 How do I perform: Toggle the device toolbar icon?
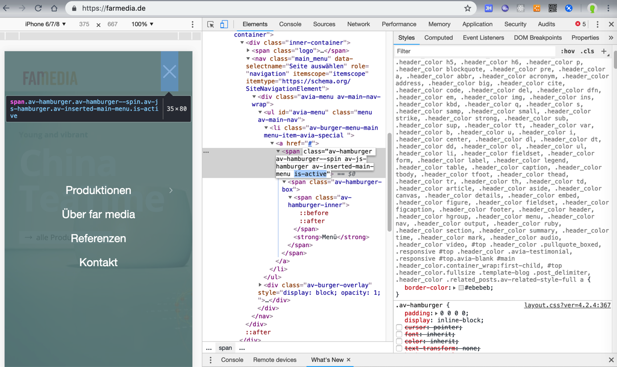(224, 24)
